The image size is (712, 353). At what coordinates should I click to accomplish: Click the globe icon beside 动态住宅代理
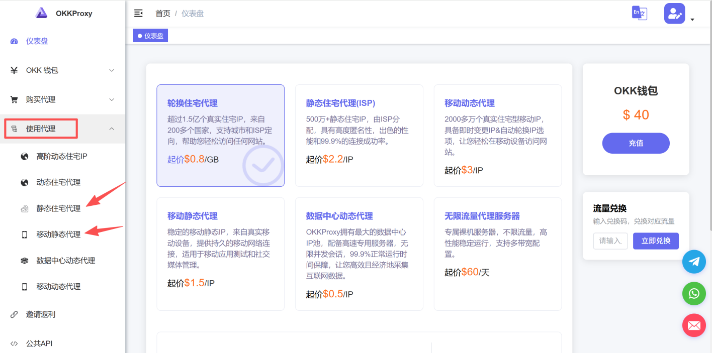24,182
